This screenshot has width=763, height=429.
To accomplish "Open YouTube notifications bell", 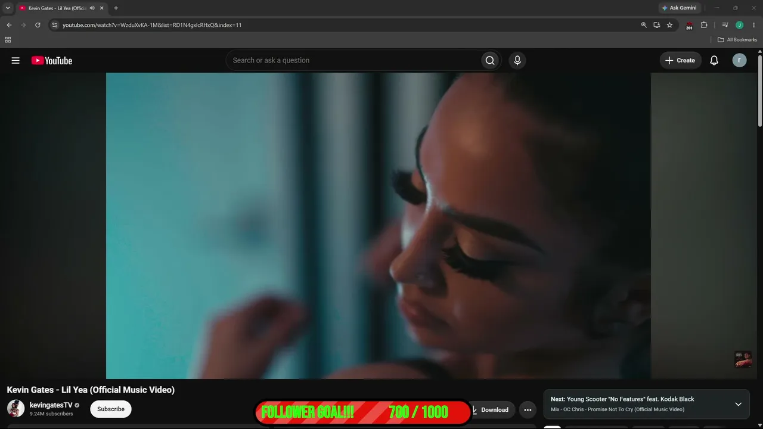I will 714,60.
